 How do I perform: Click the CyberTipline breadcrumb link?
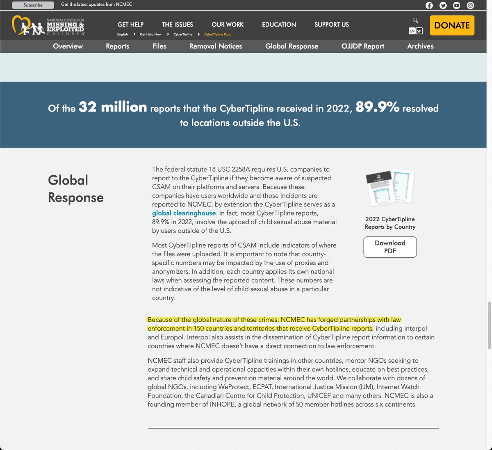[x=183, y=34]
